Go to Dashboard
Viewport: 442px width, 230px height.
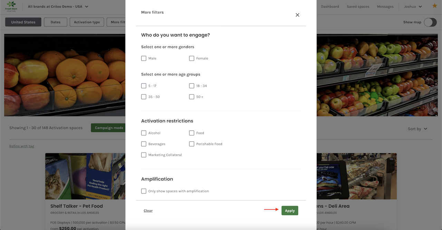pos(330,7)
